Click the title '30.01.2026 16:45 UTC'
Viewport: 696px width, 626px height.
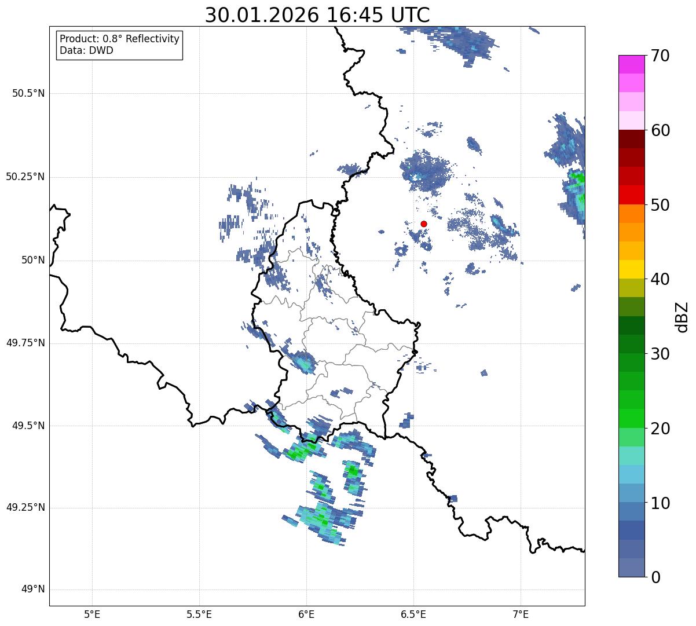tap(317, 15)
